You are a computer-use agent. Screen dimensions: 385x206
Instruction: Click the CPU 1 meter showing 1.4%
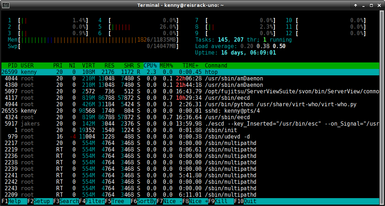(x=48, y=20)
